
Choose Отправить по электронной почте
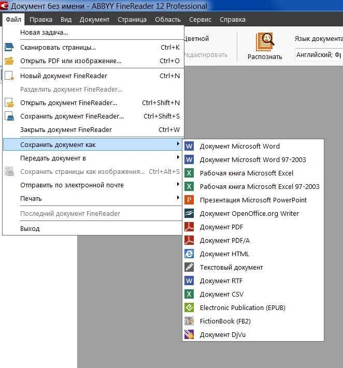[x=93, y=185]
